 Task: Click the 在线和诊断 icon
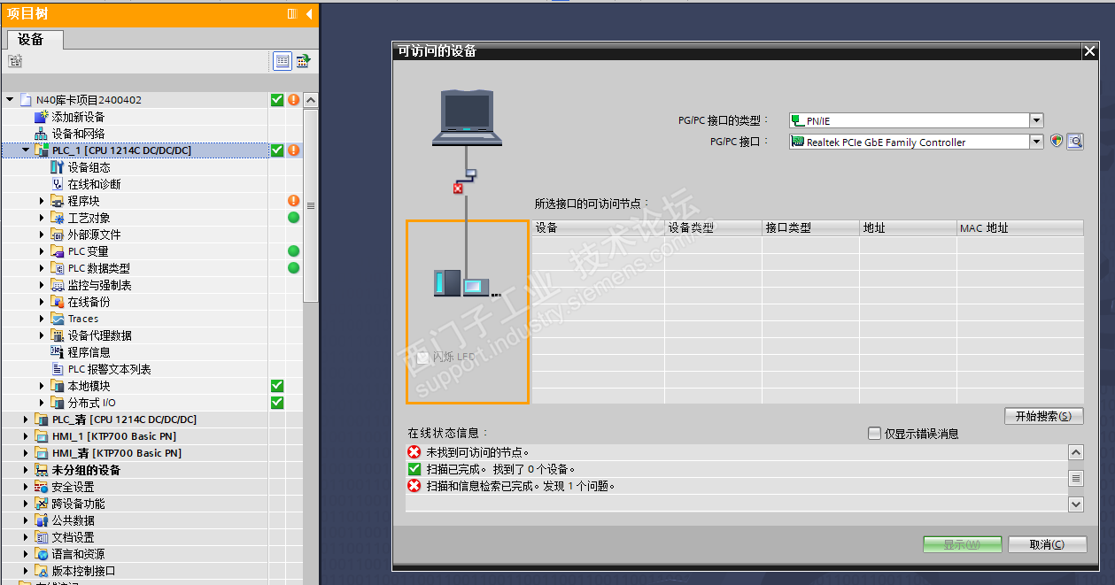tap(58, 184)
